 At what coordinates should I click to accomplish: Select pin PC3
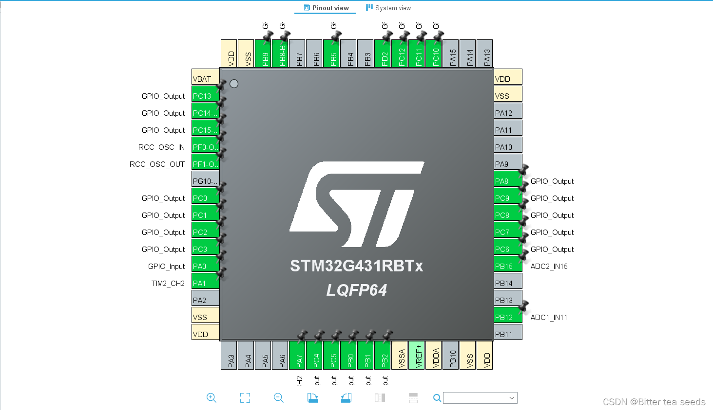tap(205, 247)
